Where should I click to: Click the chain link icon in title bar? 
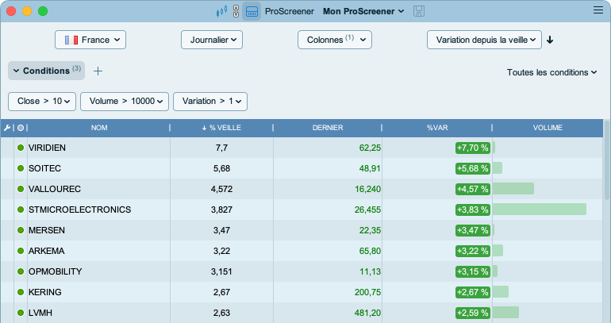[x=236, y=11]
